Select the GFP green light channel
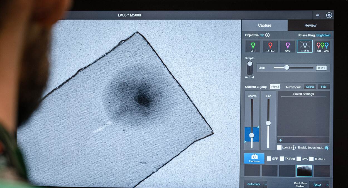 point(253,46)
